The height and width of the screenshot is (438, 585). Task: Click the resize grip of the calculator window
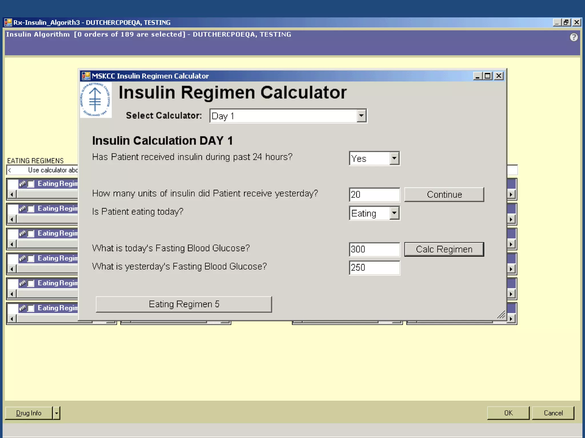tap(501, 314)
